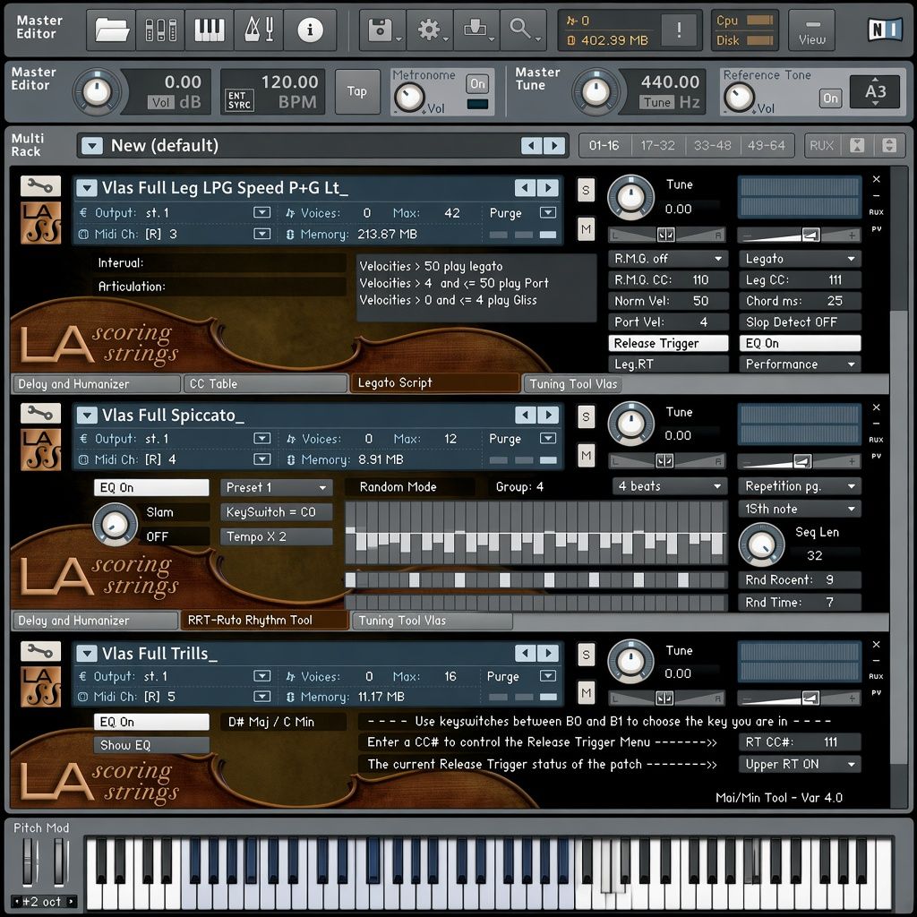917x917 pixels.
Task: Go to previous multi with left arrow
Action: 531,145
